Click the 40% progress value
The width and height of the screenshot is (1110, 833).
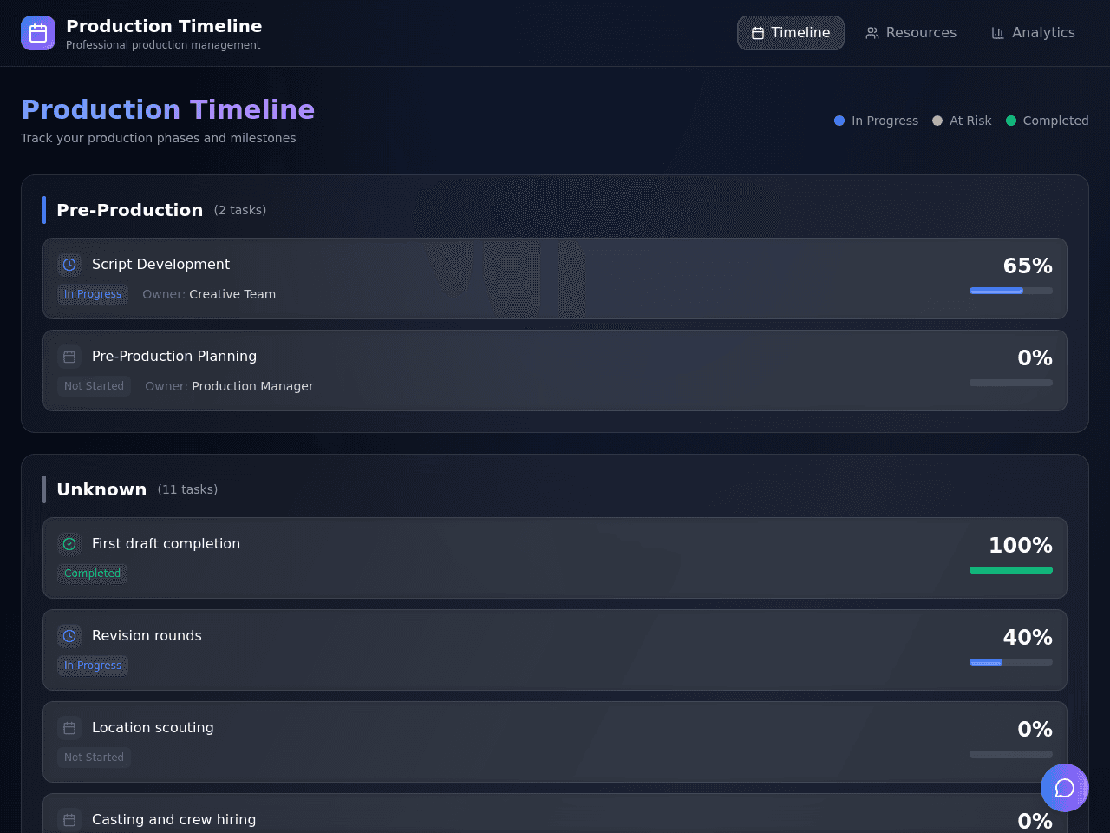[1028, 637]
